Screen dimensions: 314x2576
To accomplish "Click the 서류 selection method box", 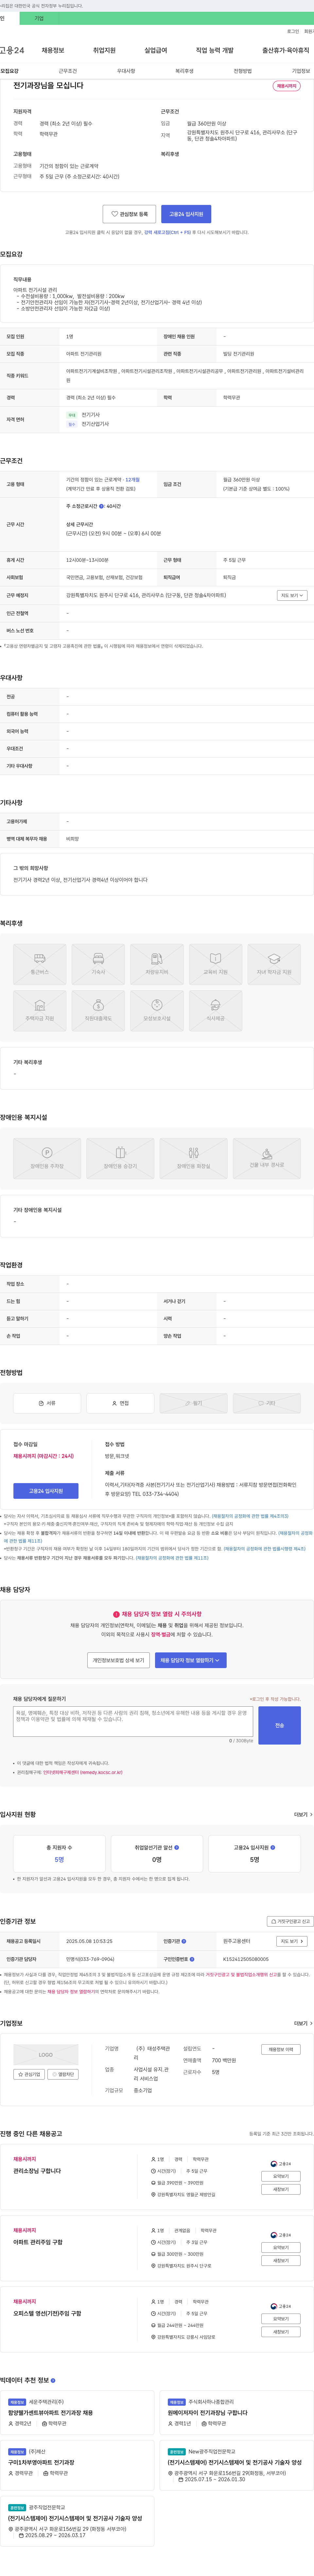I will click(x=47, y=1403).
